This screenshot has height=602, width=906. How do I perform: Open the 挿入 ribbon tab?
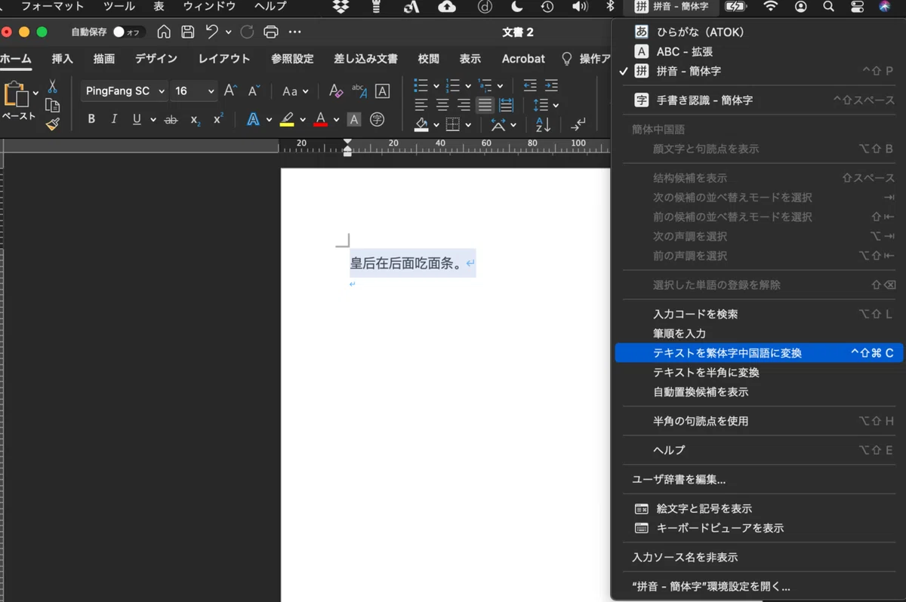coord(62,58)
